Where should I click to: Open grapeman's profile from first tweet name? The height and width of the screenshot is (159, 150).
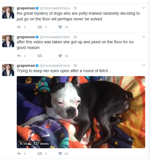tap(26, 8)
